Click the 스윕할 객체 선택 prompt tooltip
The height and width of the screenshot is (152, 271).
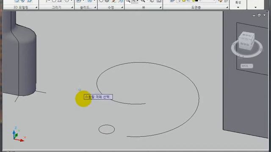coord(98,97)
